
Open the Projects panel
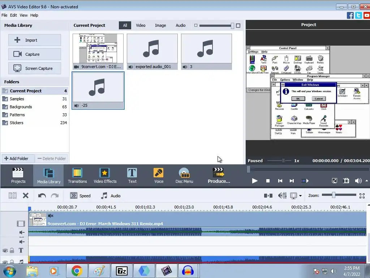pos(18,176)
